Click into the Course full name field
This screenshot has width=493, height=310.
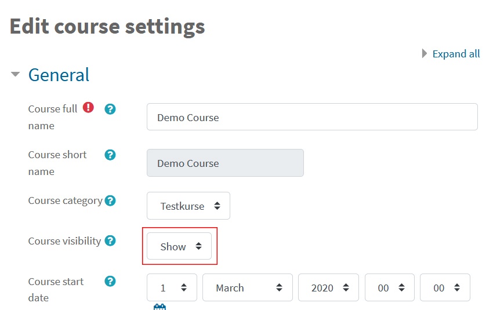(312, 117)
